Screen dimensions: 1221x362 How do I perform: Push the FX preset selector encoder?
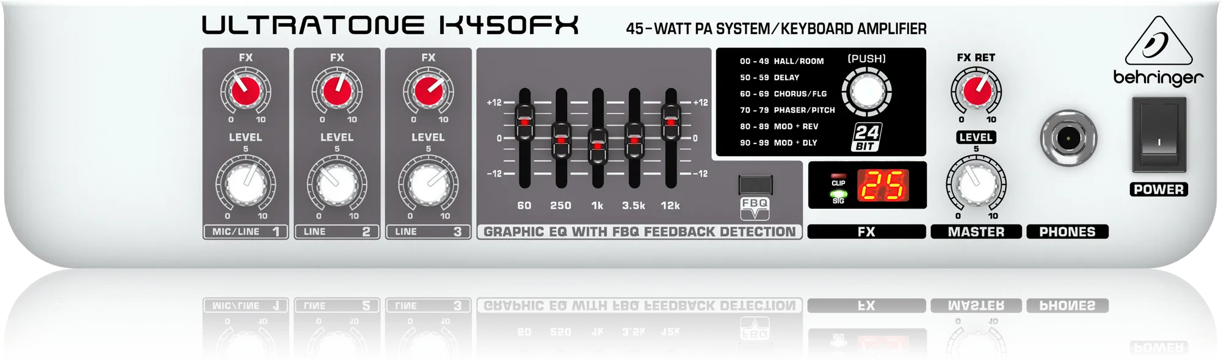pos(867,92)
